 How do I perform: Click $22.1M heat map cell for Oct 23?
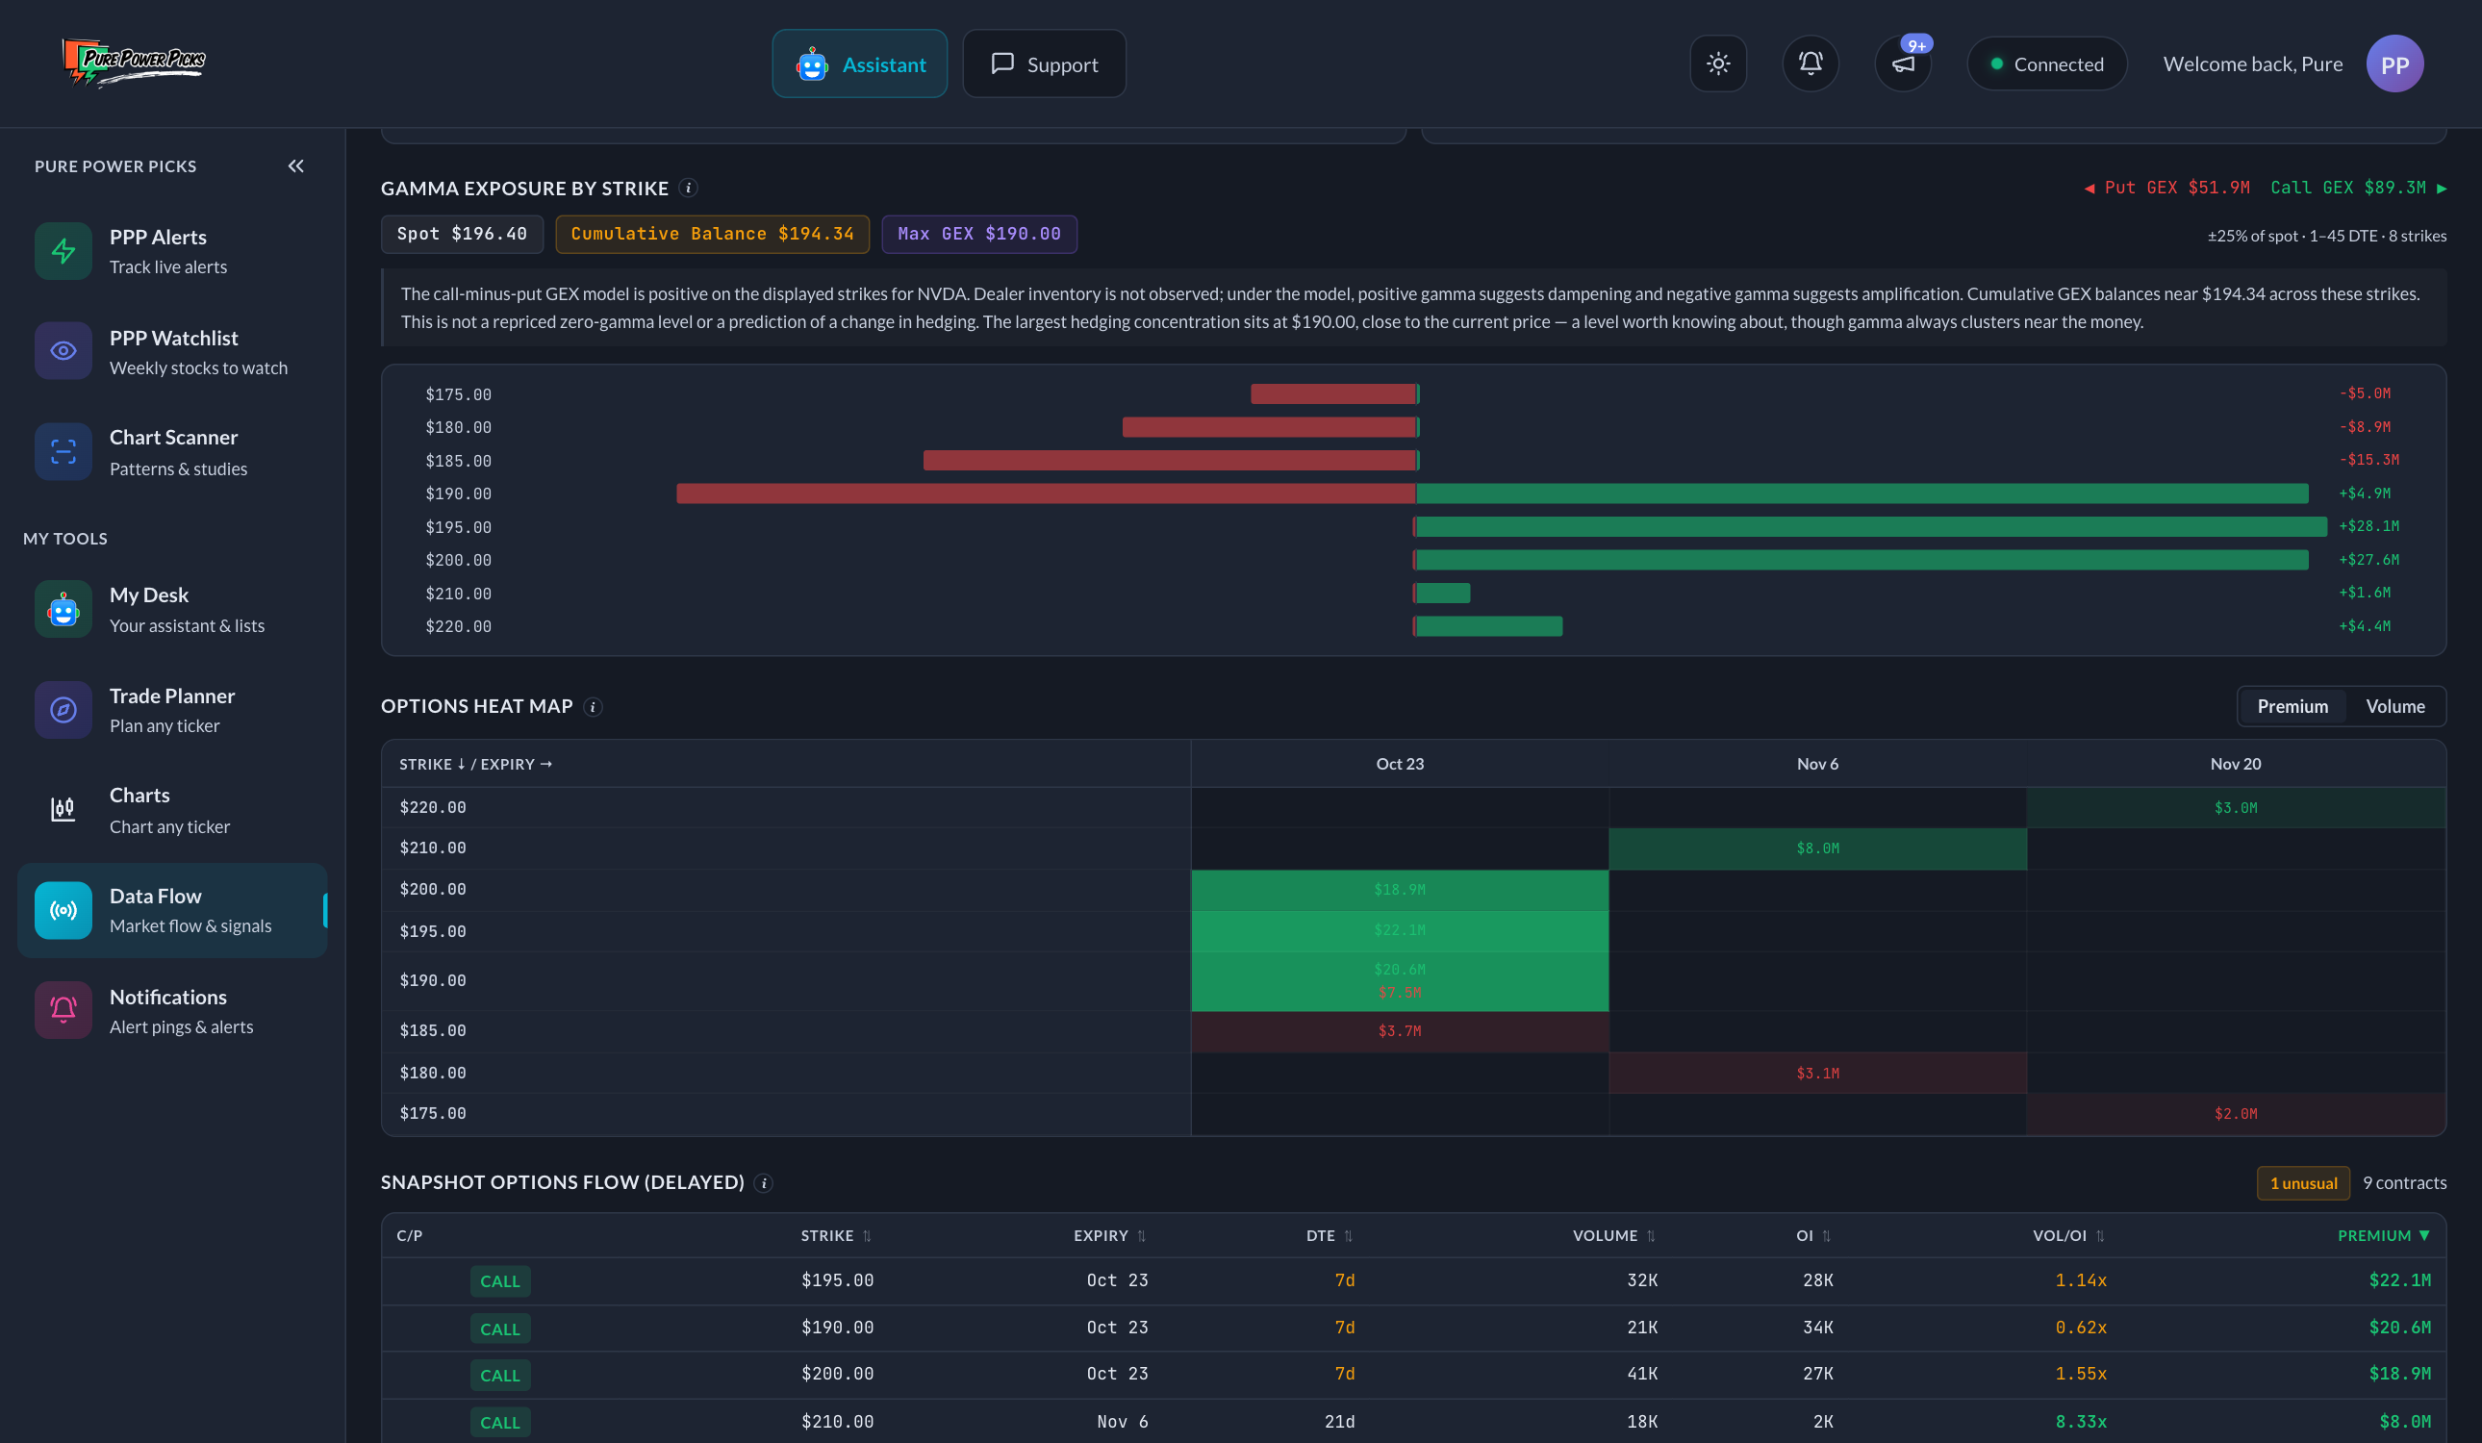(1400, 932)
